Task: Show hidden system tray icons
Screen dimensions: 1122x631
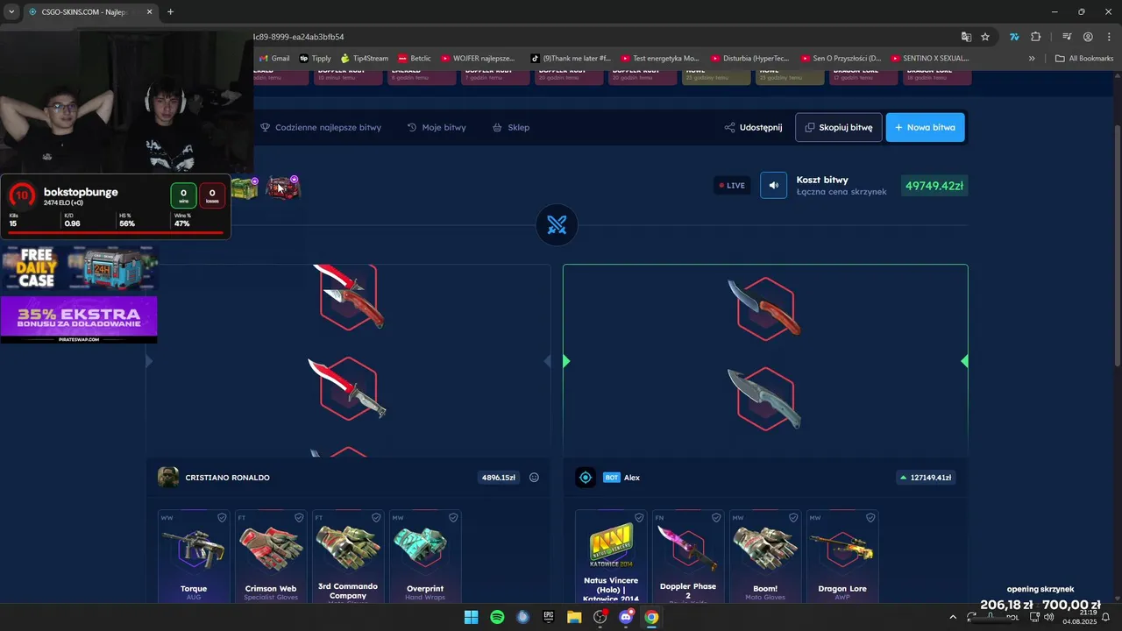Action: tap(953, 617)
